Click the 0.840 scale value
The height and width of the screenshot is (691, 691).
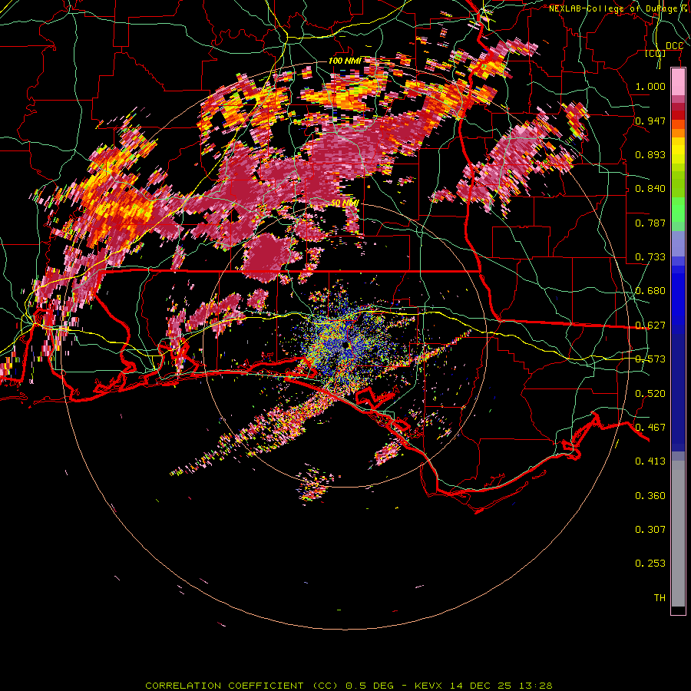pos(650,189)
